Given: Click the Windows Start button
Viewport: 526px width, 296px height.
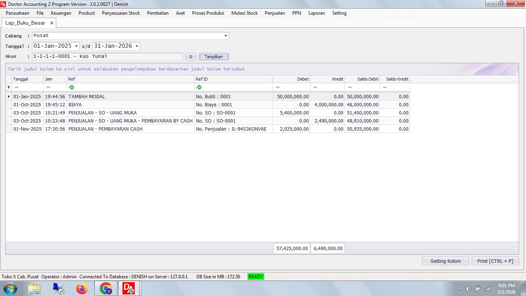Looking at the screenshot, I should click(10, 288).
